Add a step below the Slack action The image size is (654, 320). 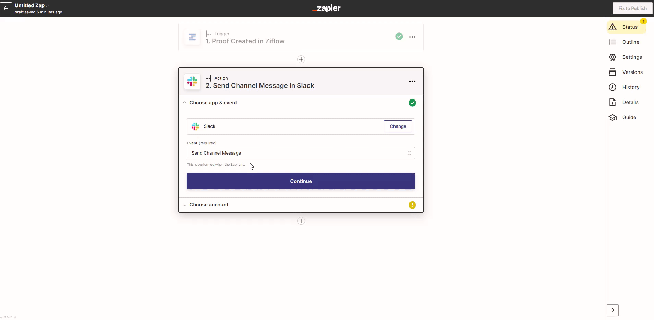click(301, 221)
